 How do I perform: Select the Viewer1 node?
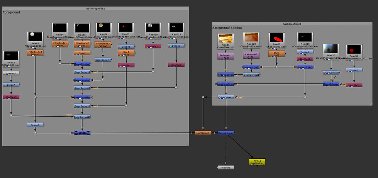coord(225,167)
